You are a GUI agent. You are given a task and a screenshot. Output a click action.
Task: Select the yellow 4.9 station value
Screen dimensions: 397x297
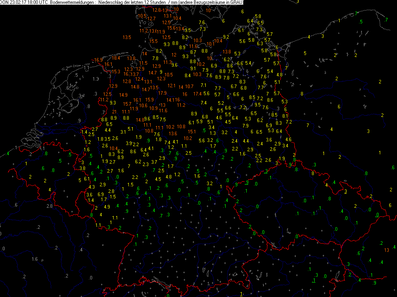107,207
